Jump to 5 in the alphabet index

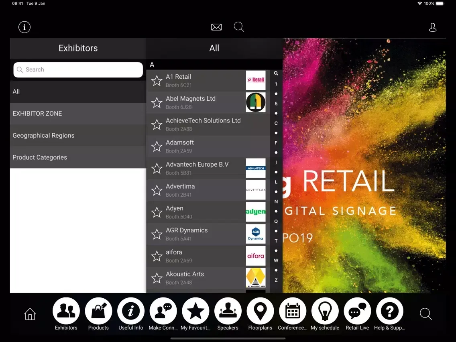point(276,104)
